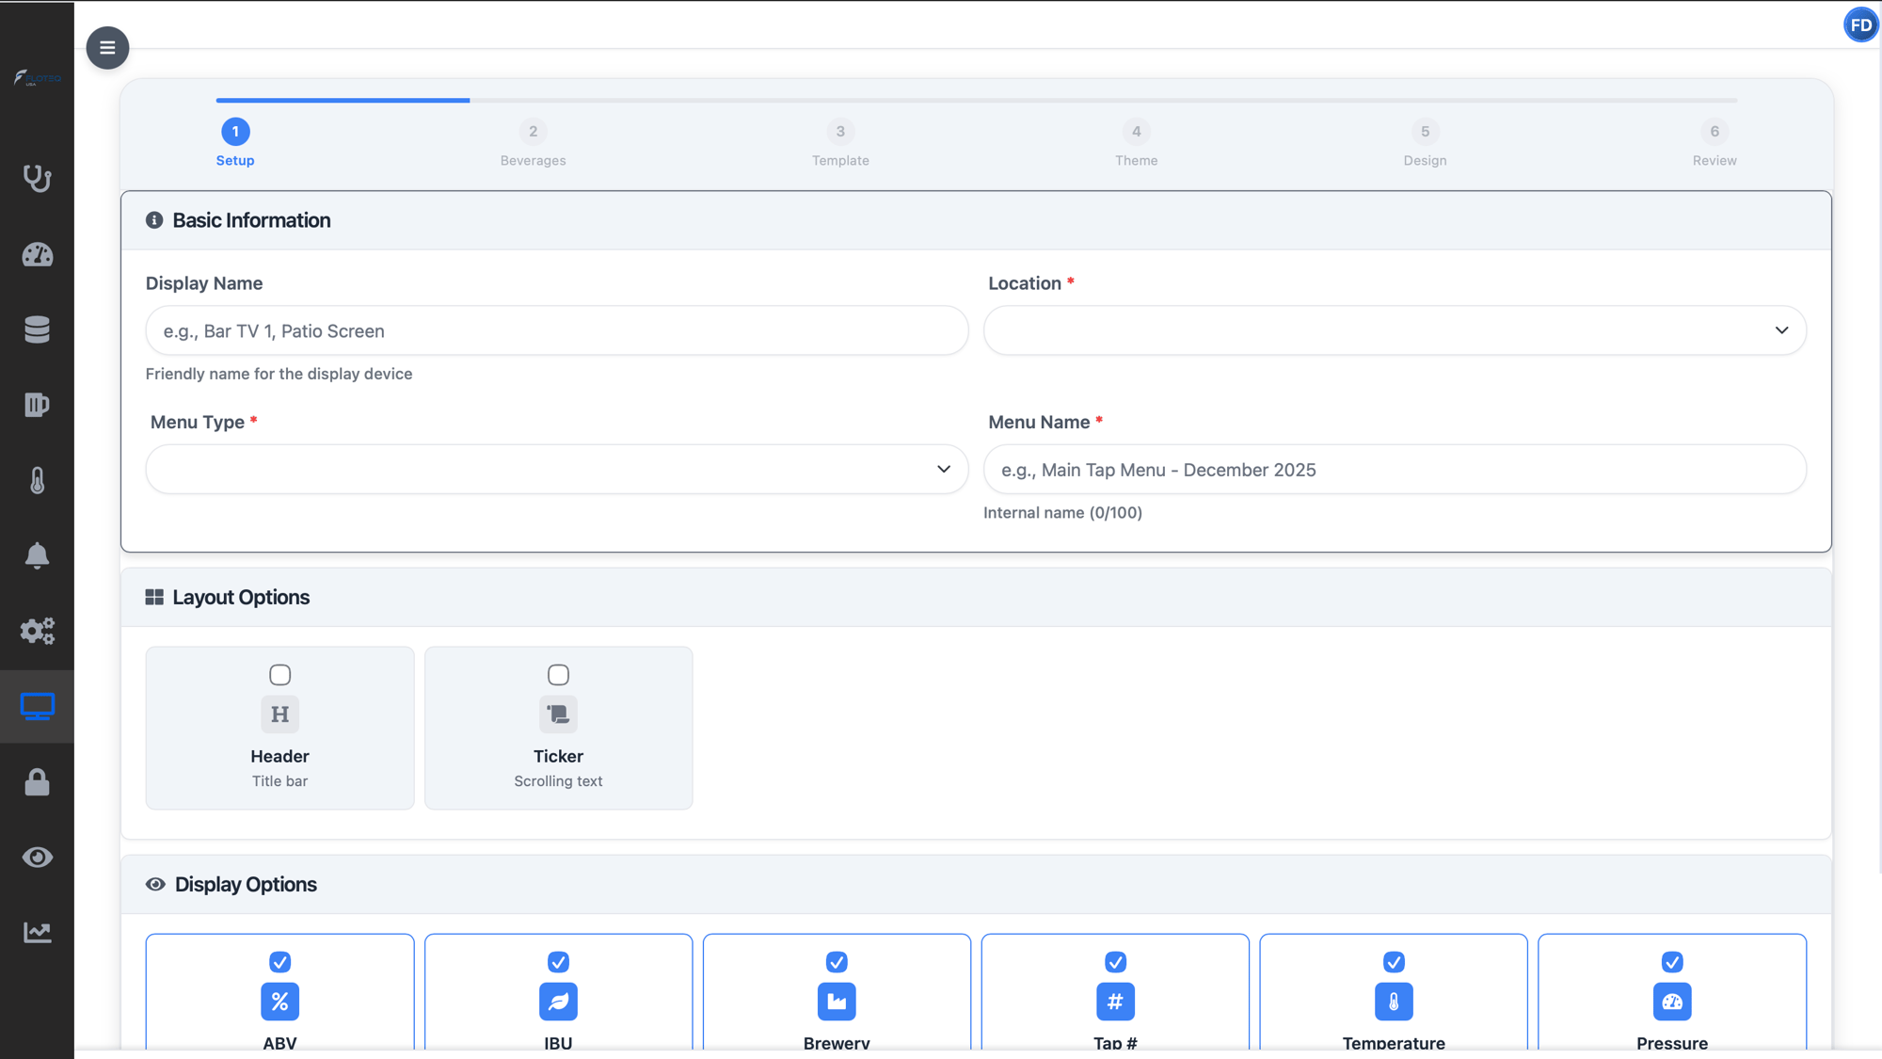The height and width of the screenshot is (1059, 1882).
Task: Open the lock icon in sidebar
Action: [37, 782]
